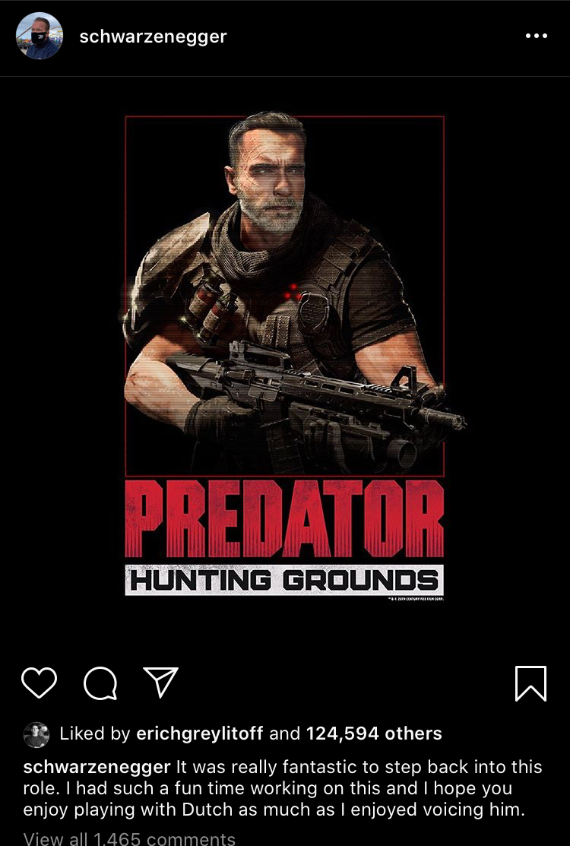This screenshot has height=846, width=570.
Task: Tap schwarzenegger username in the caption
Action: pyautogui.click(x=97, y=767)
